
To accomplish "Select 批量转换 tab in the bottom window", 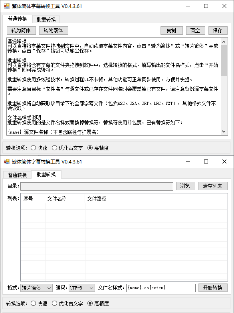I will tap(46, 174).
